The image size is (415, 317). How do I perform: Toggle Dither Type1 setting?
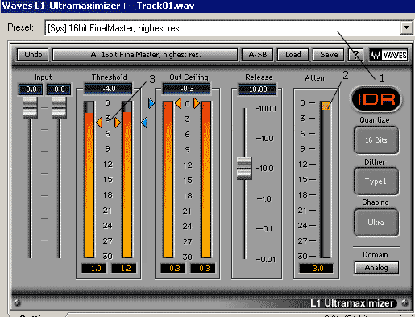click(x=376, y=181)
